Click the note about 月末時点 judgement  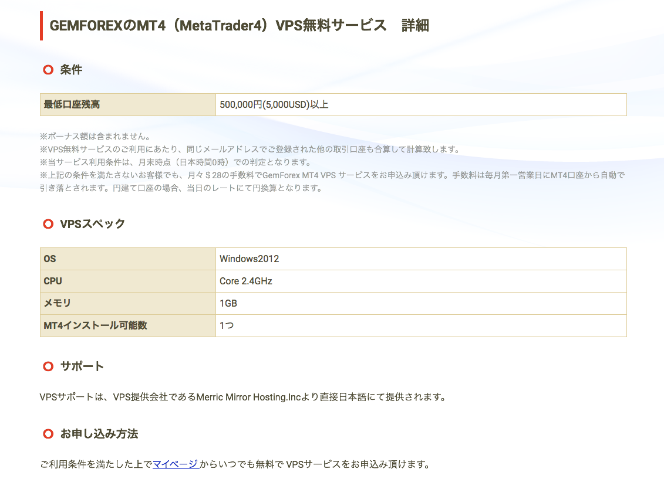(x=176, y=162)
